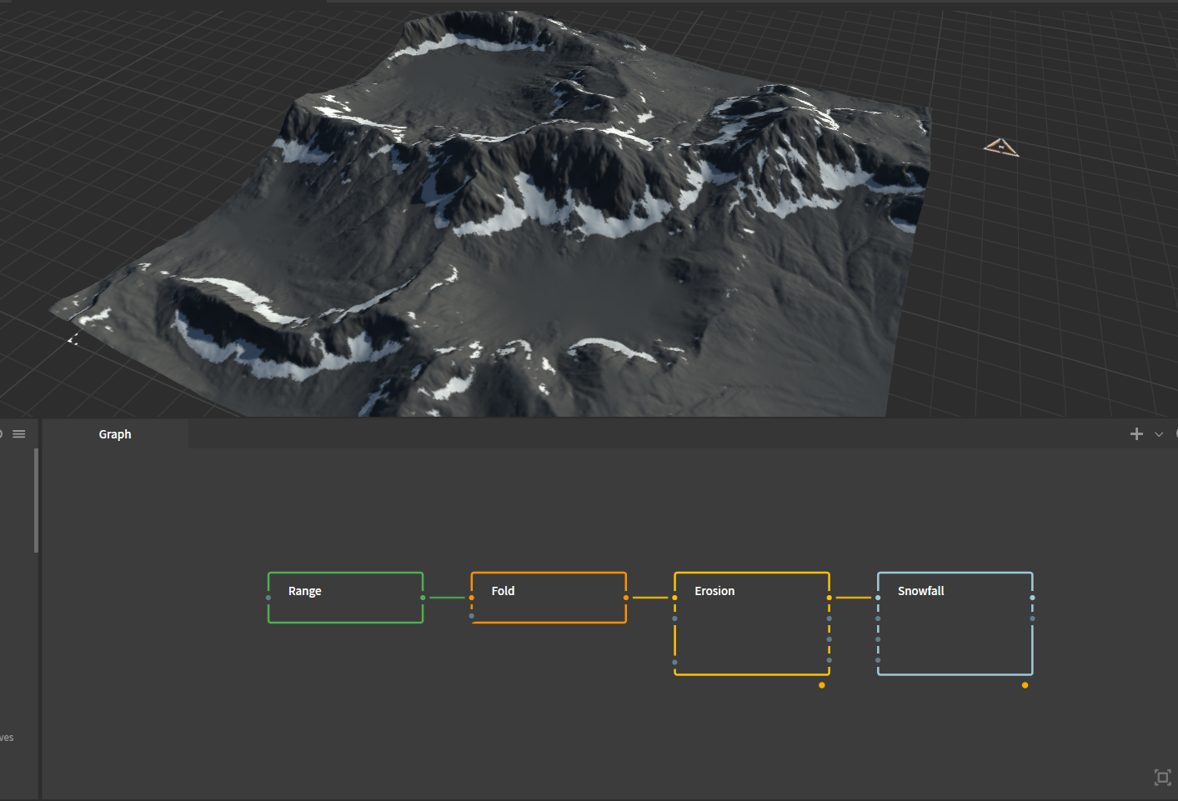This screenshot has height=801, width=1178.
Task: Click the fit-to-view icon in graph corner
Action: (1162, 777)
